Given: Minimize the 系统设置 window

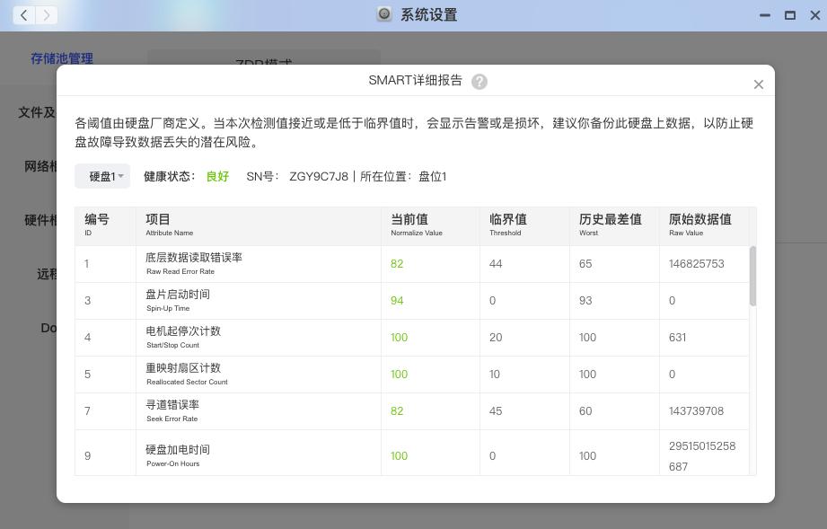Looking at the screenshot, I should 765,14.
